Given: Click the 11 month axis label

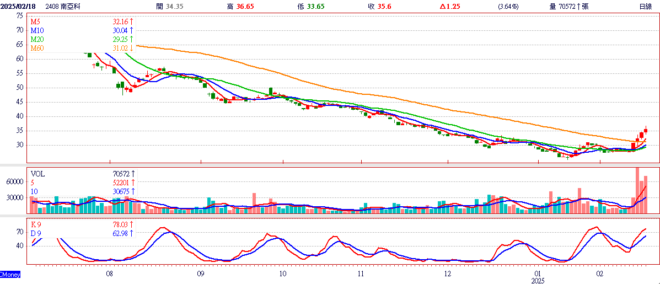Looking at the screenshot, I should (361, 274).
